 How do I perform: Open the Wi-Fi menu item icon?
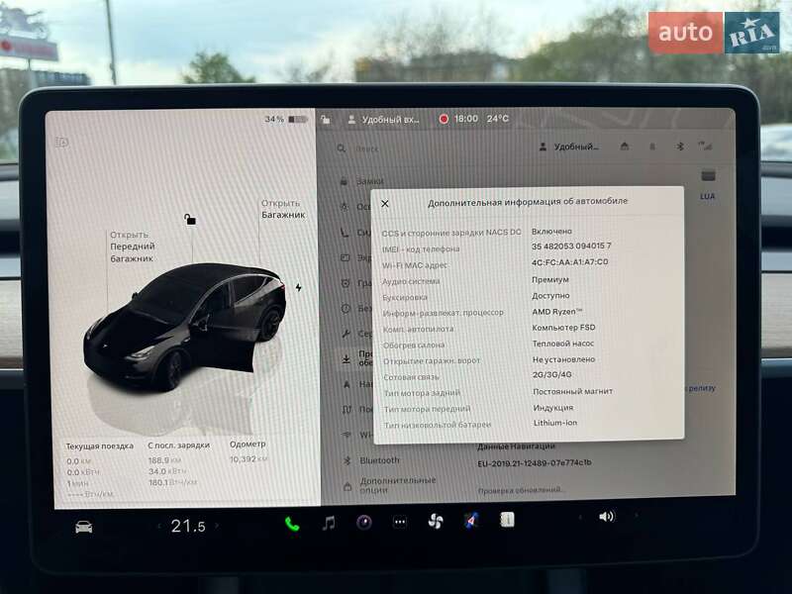pos(346,435)
